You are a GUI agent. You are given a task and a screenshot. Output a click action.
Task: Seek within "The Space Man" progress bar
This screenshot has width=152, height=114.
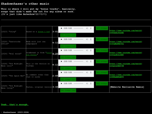(79, 73)
